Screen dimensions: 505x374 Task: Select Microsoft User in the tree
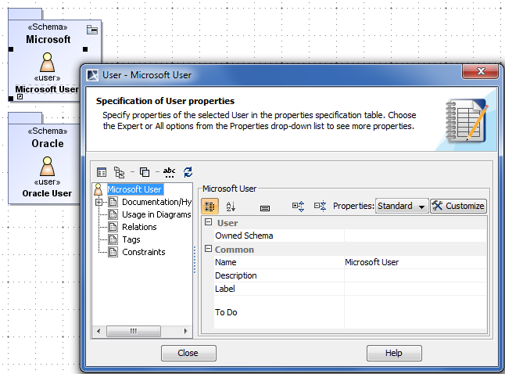click(x=135, y=189)
